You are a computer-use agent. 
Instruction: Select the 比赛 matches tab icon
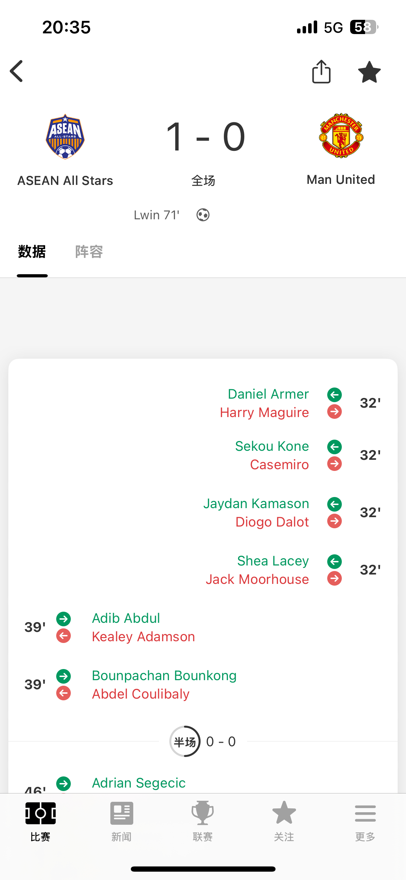[x=41, y=813]
